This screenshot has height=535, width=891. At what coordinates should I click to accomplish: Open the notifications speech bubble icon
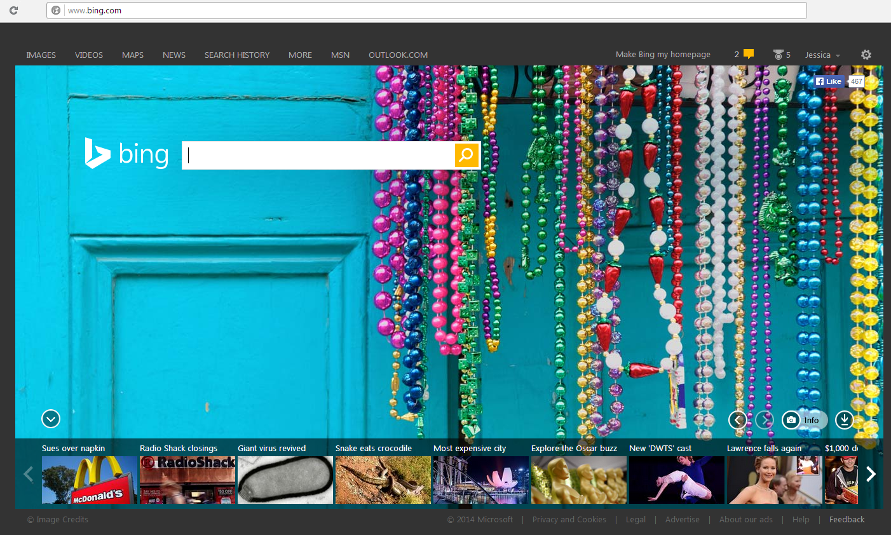(749, 54)
